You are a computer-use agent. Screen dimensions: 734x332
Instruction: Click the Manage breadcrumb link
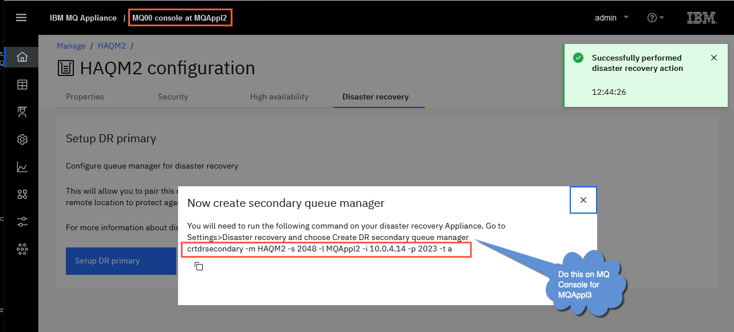tap(71, 46)
